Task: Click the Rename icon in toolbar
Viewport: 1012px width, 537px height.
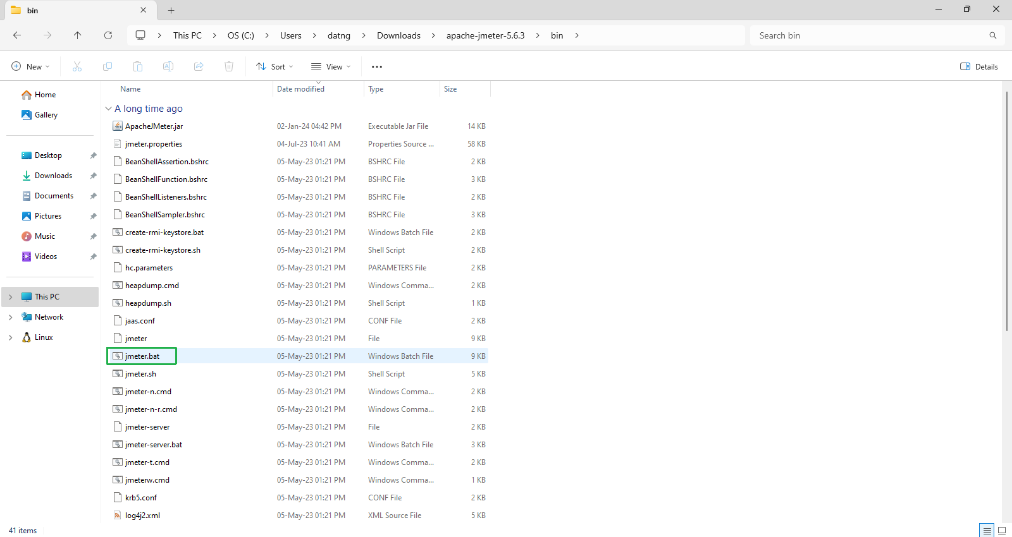Action: pos(168,66)
